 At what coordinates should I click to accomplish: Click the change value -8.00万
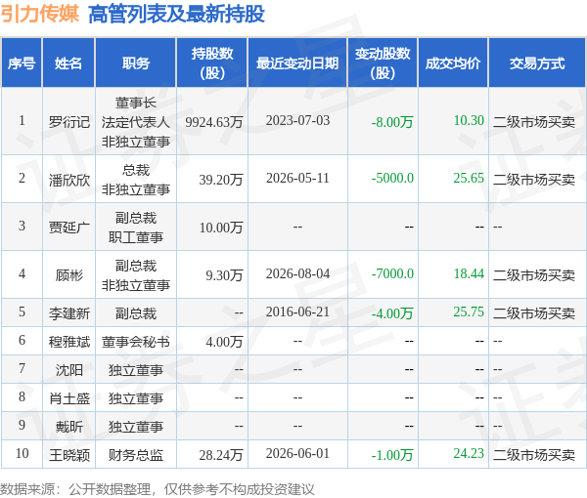[392, 122]
